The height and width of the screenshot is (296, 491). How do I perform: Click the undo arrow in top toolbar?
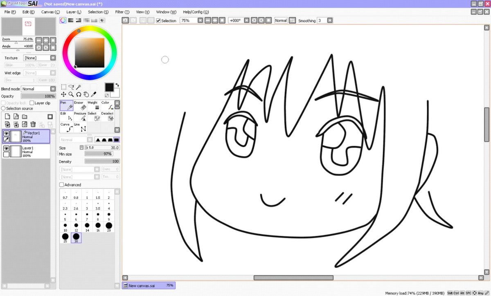pos(125,20)
